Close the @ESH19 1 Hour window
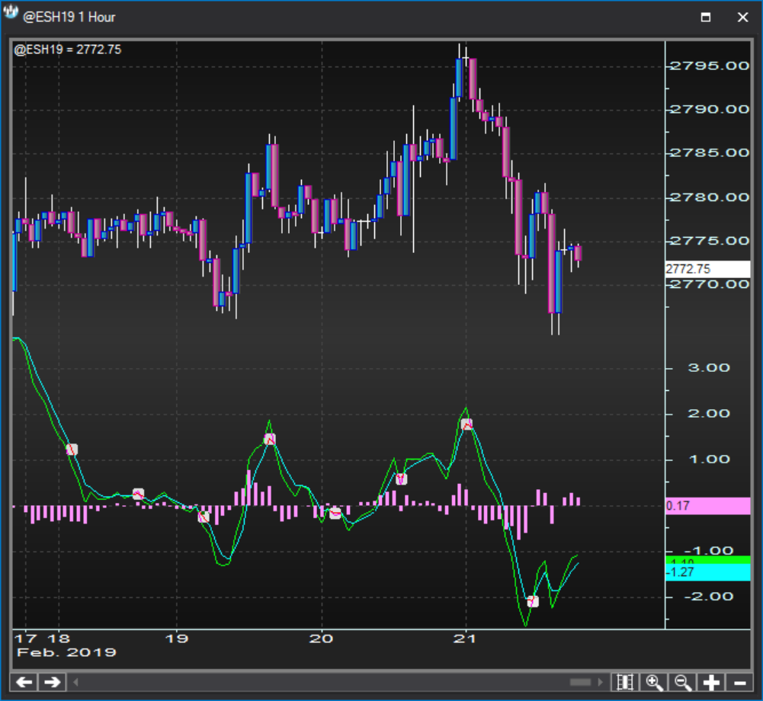The height and width of the screenshot is (701, 763). click(742, 17)
